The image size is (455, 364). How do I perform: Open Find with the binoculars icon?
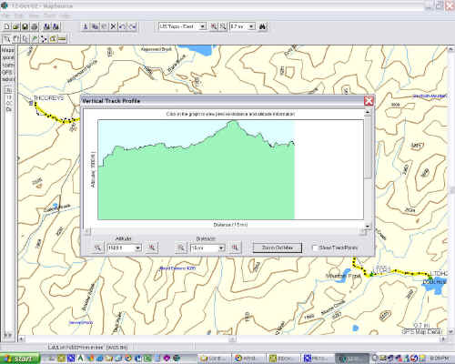pyautogui.click(x=263, y=26)
